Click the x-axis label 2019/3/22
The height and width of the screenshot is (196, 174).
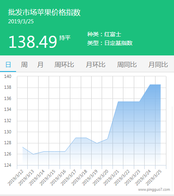pyautogui.click(x=122, y=178)
